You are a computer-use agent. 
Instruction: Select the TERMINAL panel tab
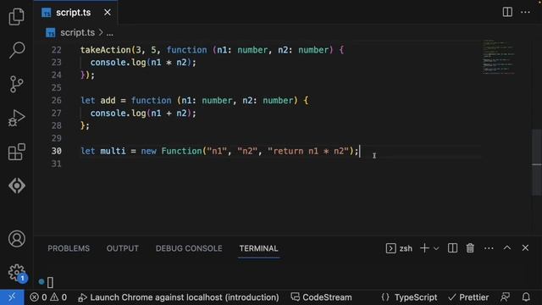pos(258,248)
